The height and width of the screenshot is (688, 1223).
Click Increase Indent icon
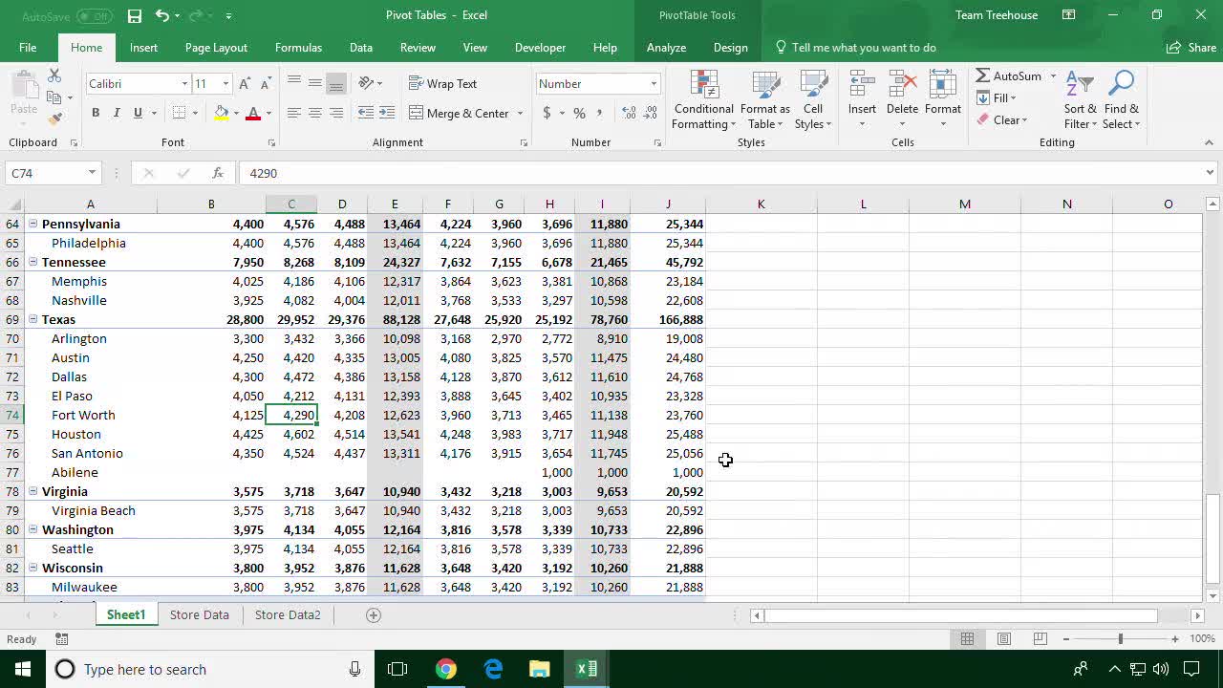click(x=387, y=113)
